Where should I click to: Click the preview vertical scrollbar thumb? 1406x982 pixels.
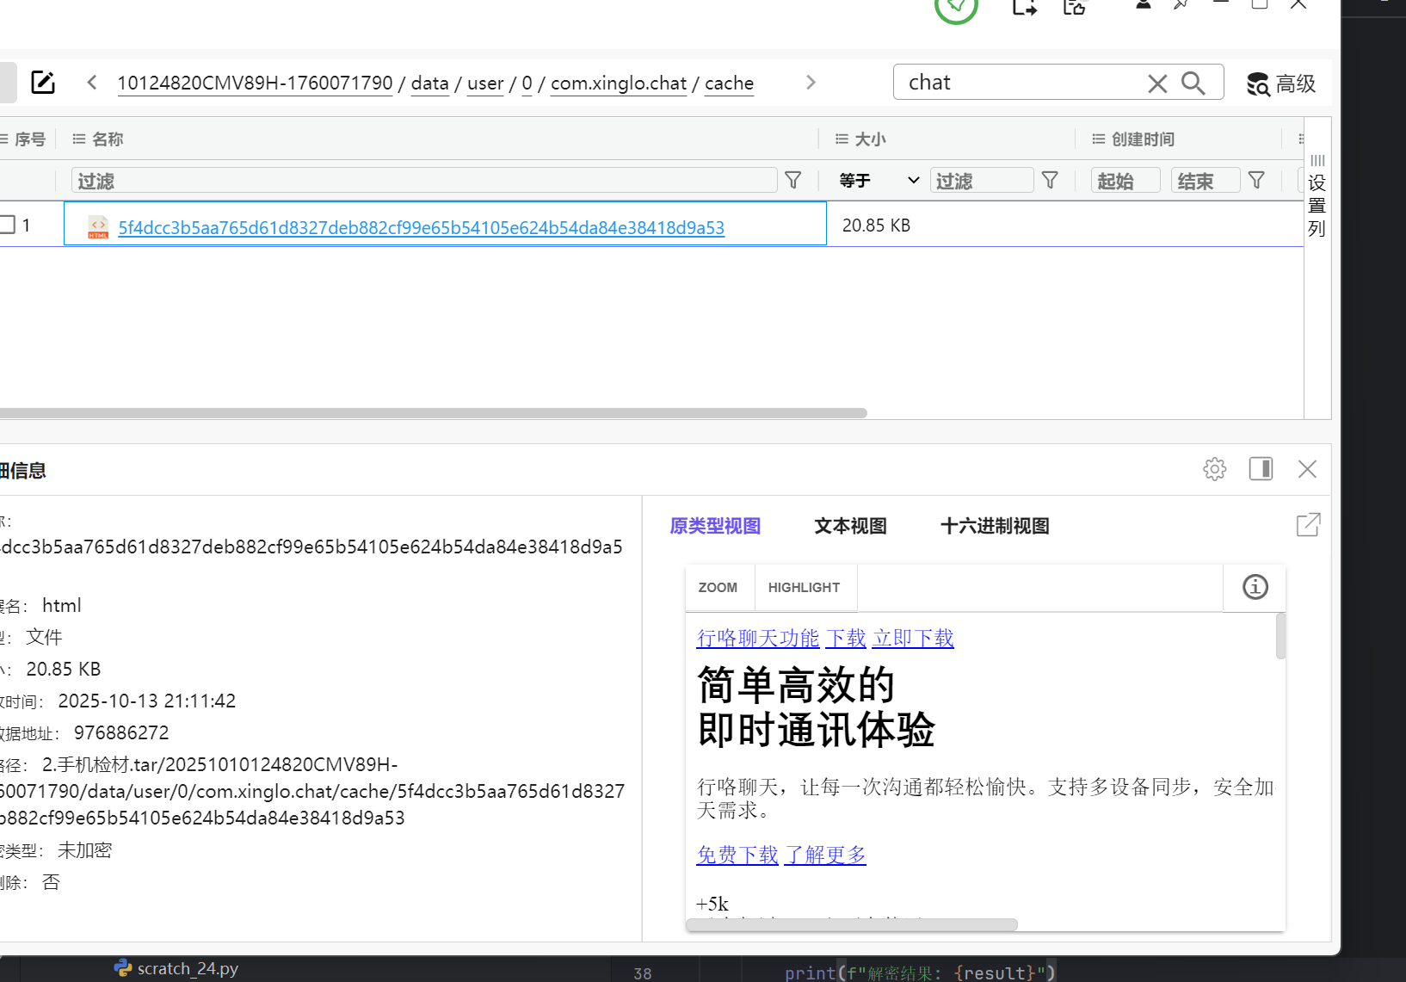pos(1280,637)
